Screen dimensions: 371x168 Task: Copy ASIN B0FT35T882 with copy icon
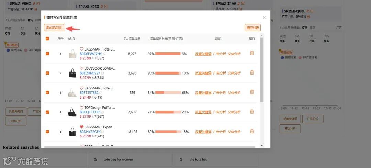(x=101, y=93)
